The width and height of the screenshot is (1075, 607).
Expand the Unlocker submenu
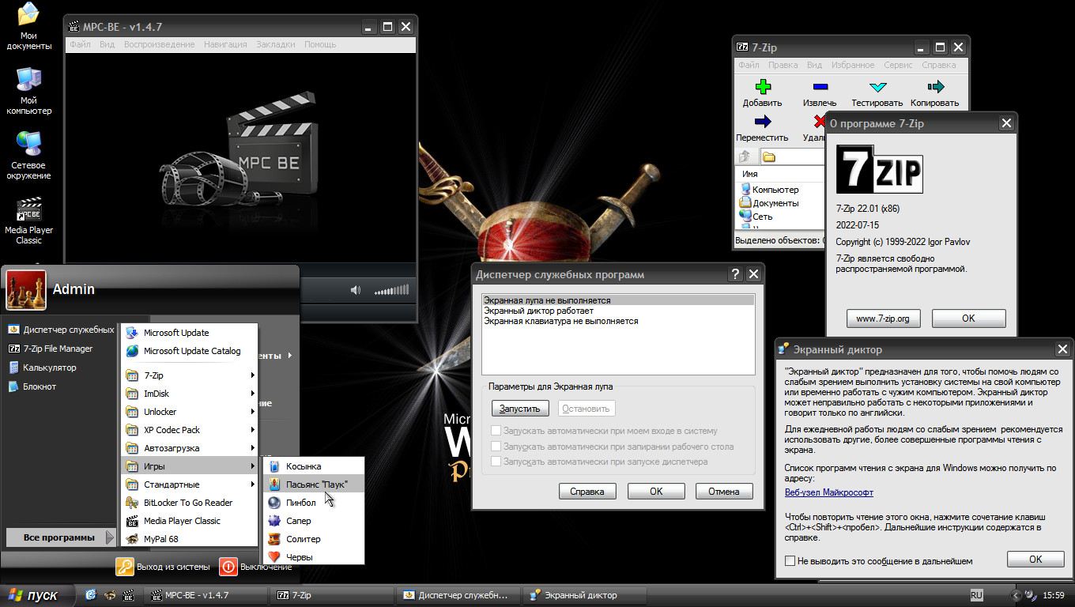click(x=190, y=412)
